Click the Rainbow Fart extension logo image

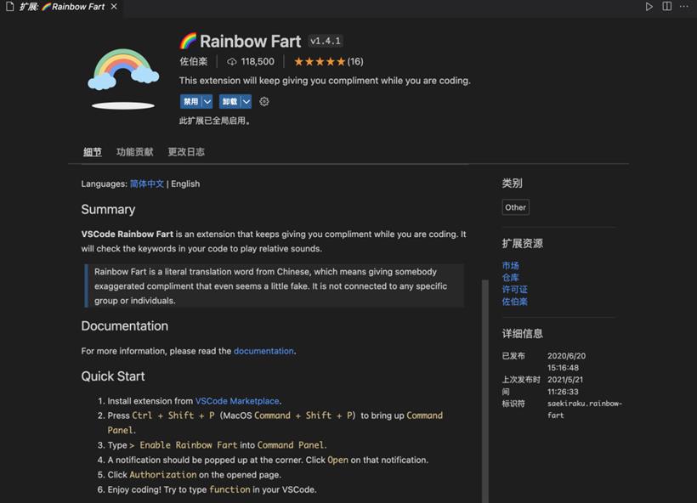point(123,79)
